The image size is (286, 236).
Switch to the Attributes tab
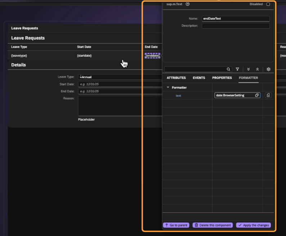click(x=176, y=78)
